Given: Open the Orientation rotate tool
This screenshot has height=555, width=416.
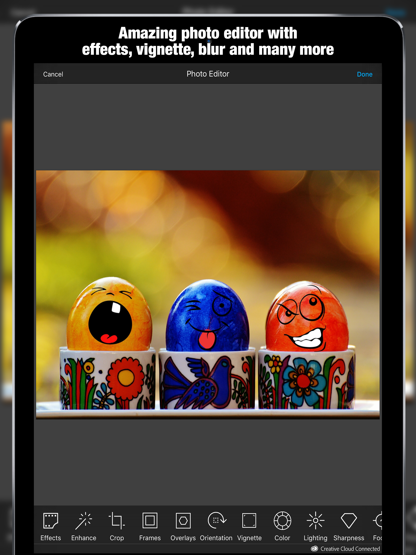Looking at the screenshot, I should point(216,526).
